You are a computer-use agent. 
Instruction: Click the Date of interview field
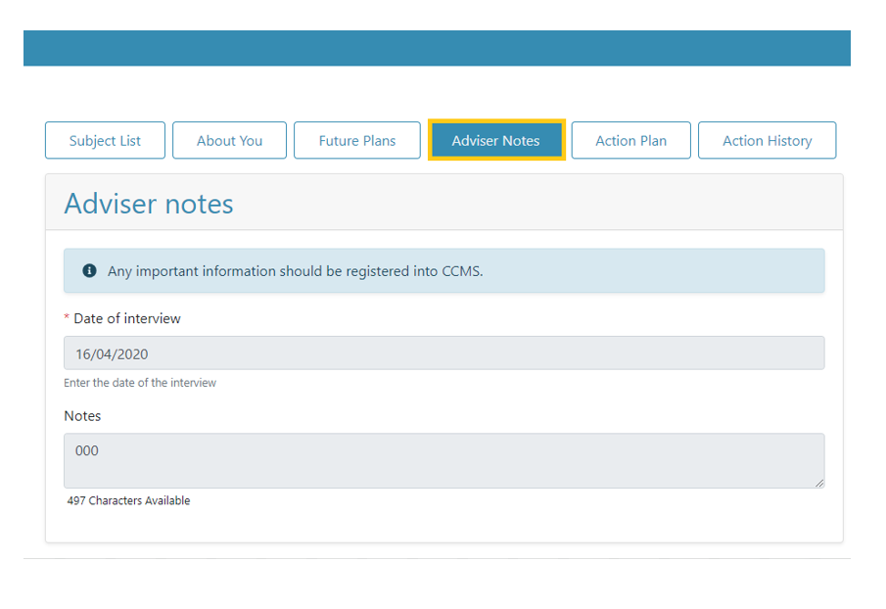pos(444,353)
